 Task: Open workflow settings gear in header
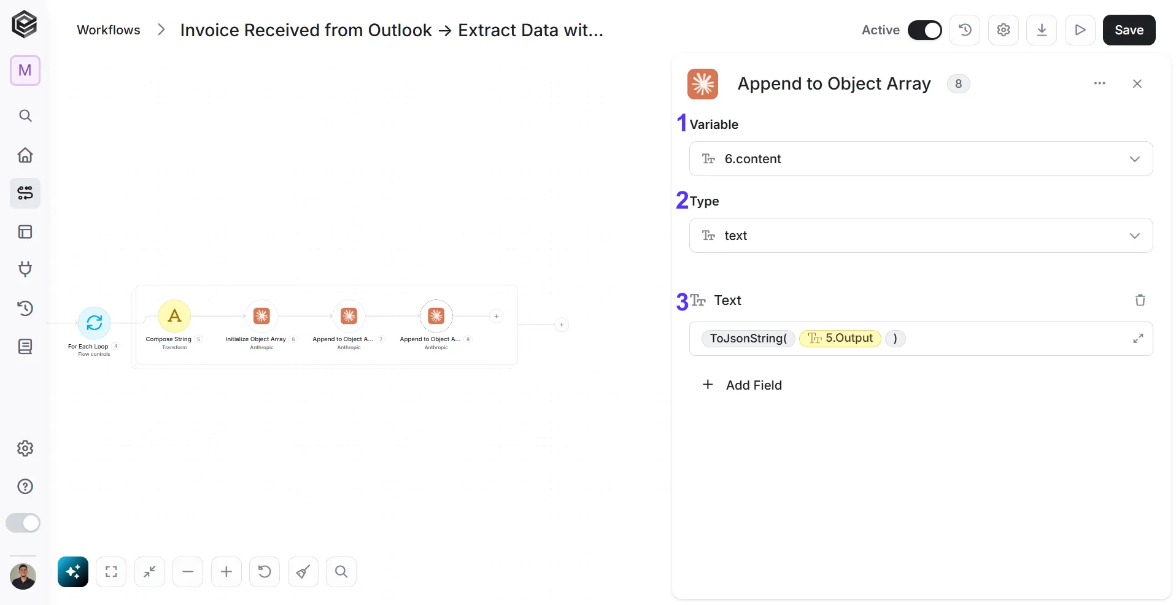(1004, 30)
